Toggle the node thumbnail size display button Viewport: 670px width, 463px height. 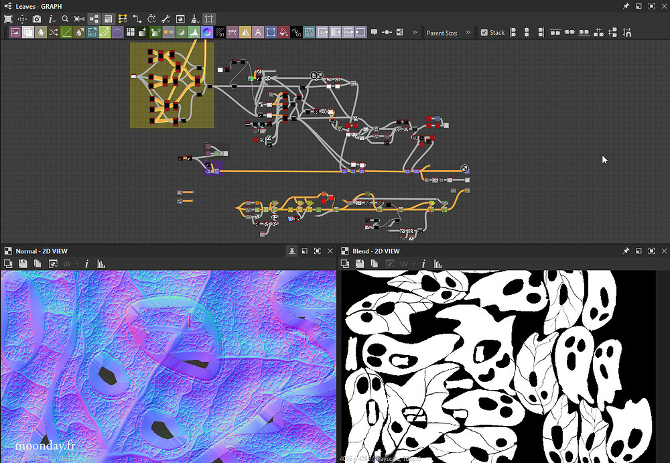[x=108, y=19]
